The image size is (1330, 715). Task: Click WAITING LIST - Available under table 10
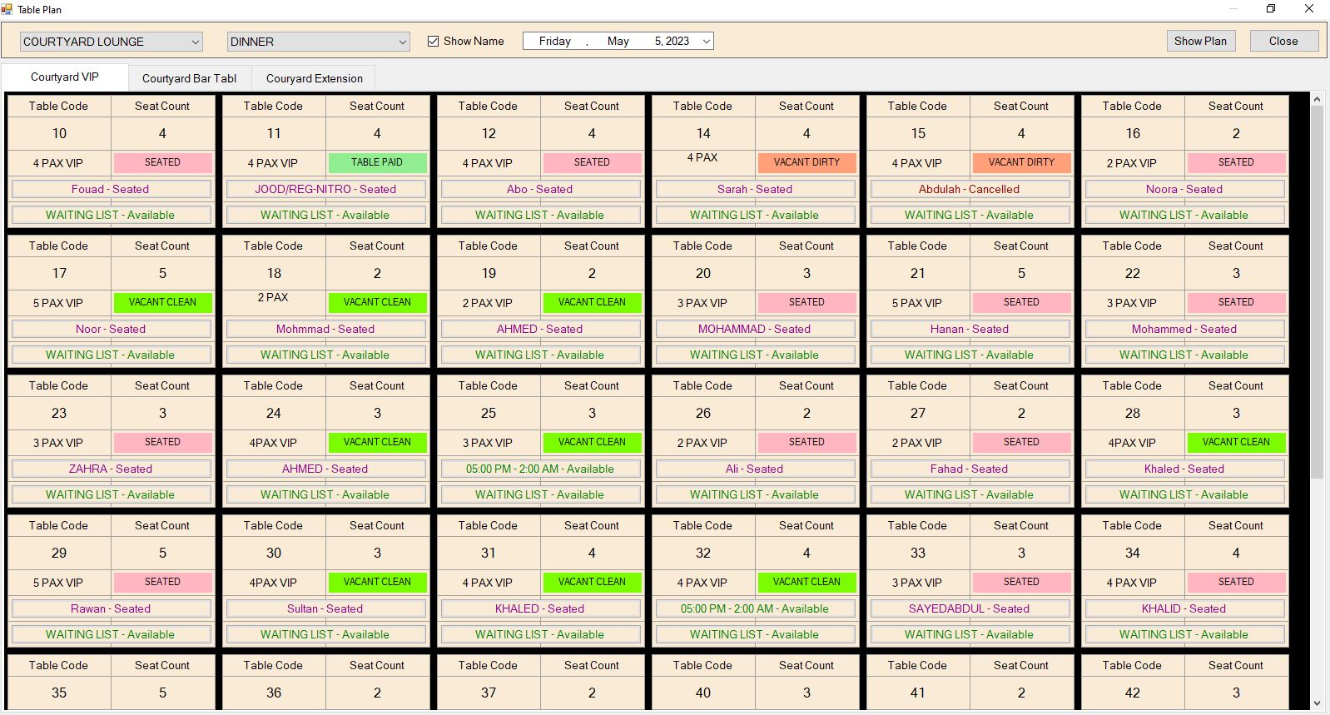pos(110,215)
